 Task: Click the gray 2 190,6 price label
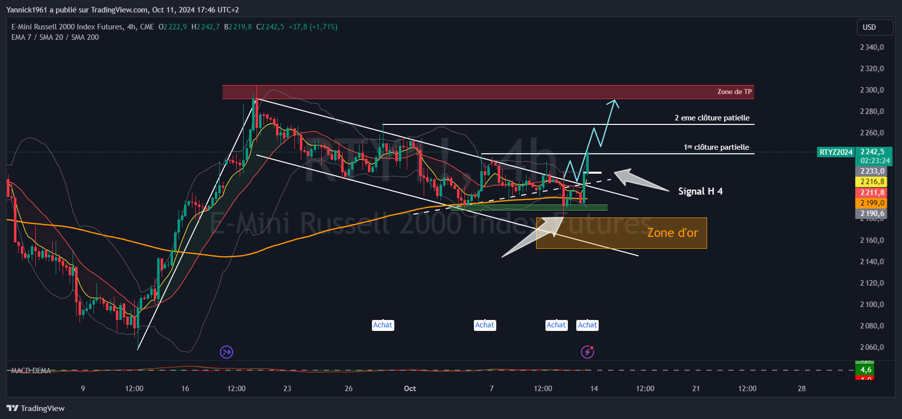[872, 213]
